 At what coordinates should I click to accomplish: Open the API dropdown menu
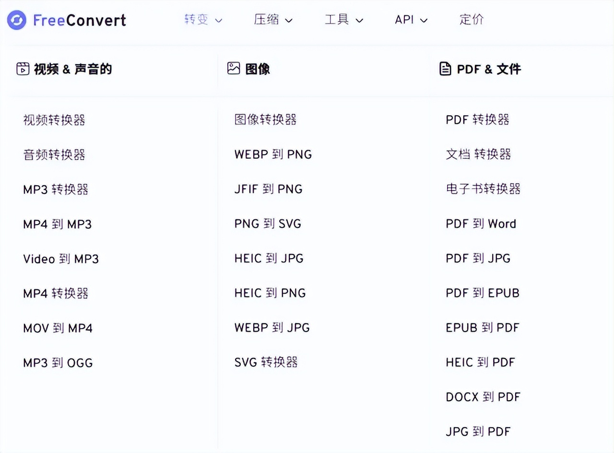click(411, 20)
